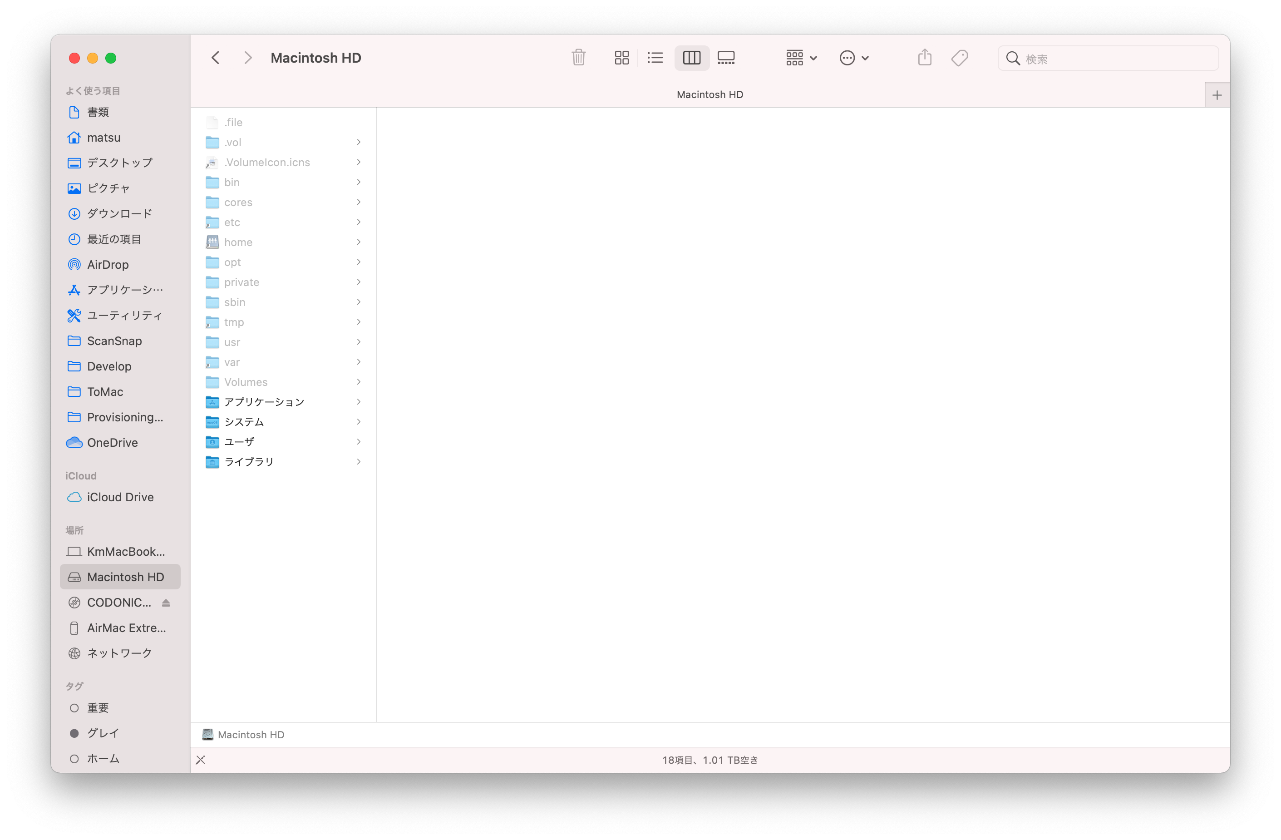The width and height of the screenshot is (1281, 840).
Task: Select the opt folder
Action: click(x=283, y=262)
